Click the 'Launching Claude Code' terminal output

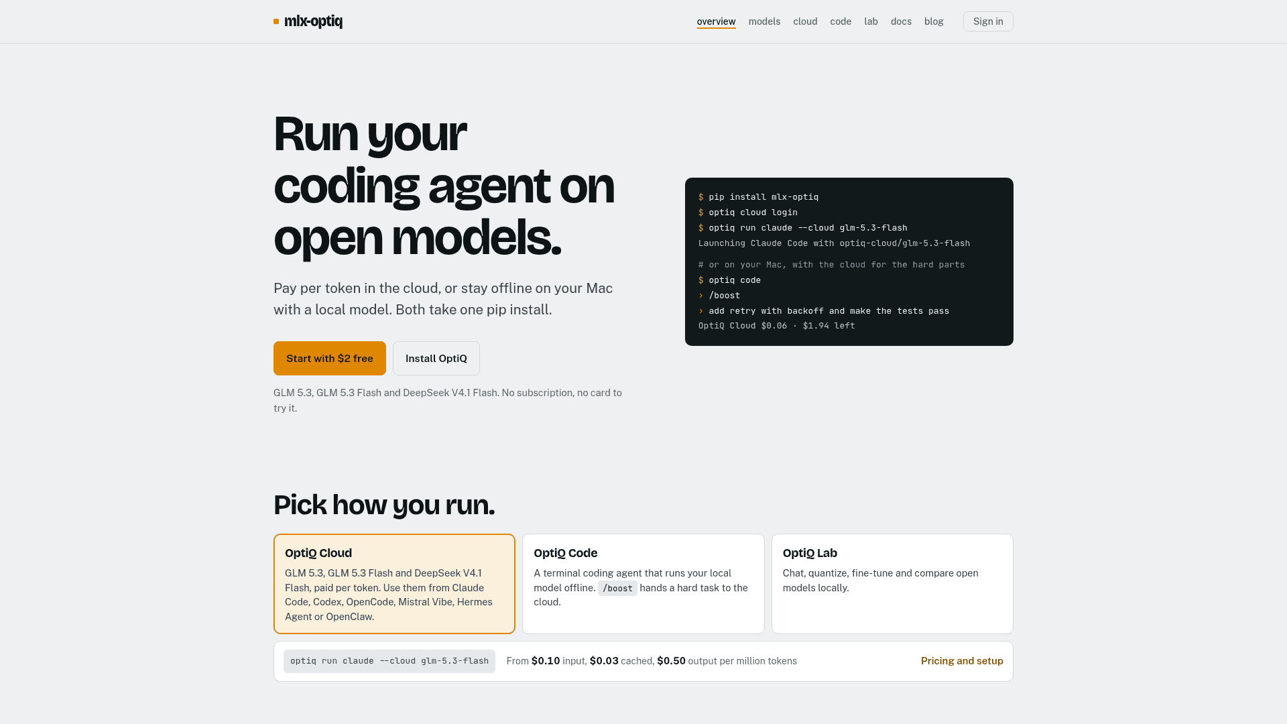point(834,243)
